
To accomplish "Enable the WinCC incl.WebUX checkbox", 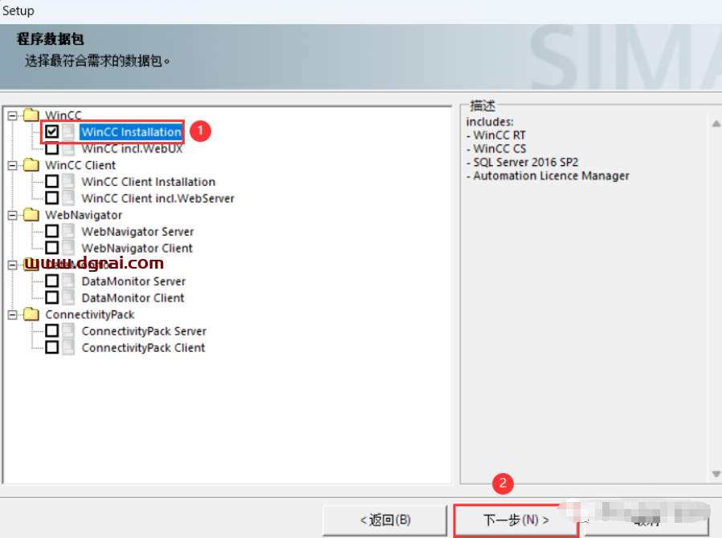I will [52, 148].
